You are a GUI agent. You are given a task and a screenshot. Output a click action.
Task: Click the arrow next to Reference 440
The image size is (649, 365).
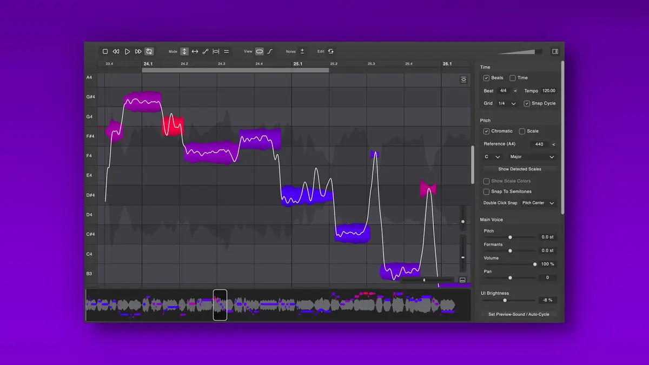pos(553,144)
